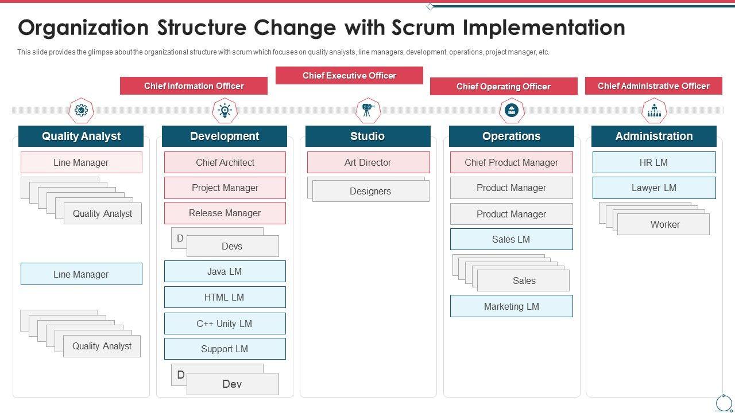Click the Chief Architect box
This screenshot has height=413, width=735.
(x=225, y=162)
